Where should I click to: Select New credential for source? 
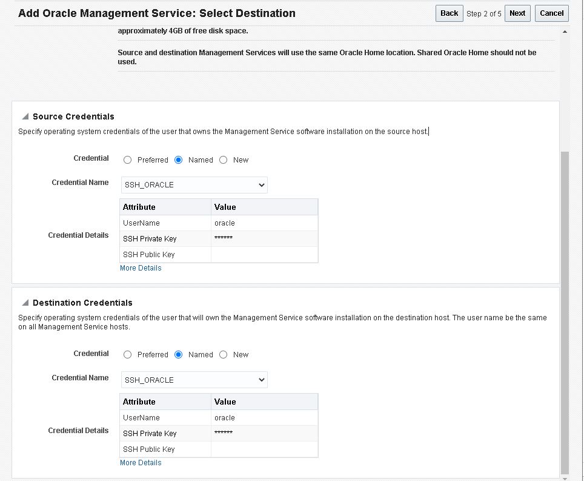point(222,160)
